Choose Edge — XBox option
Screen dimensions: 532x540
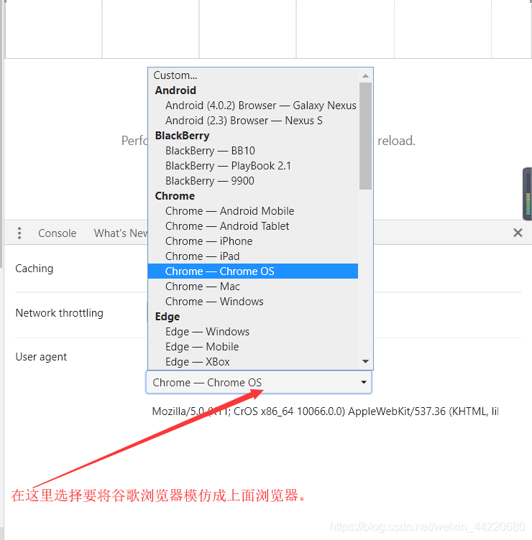253,362
